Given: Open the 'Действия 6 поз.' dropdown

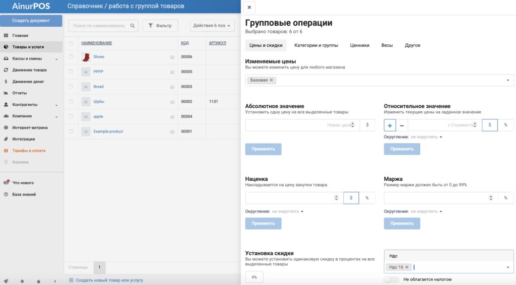Looking at the screenshot, I should coord(212,26).
